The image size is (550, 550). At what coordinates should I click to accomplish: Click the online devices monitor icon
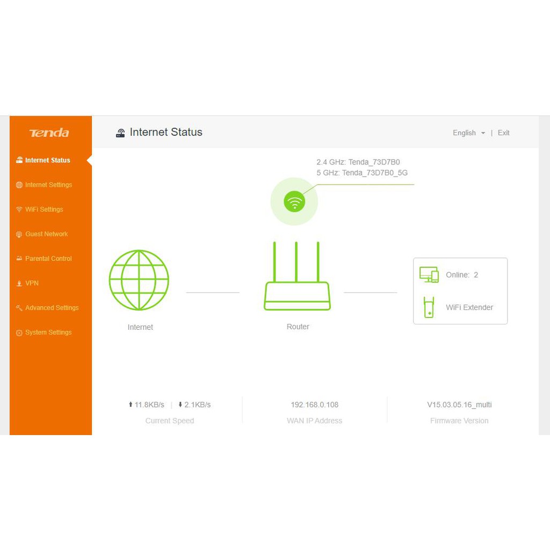(x=429, y=274)
